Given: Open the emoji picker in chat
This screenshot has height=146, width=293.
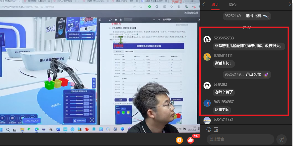Looking at the screenshot, I should [209, 129].
